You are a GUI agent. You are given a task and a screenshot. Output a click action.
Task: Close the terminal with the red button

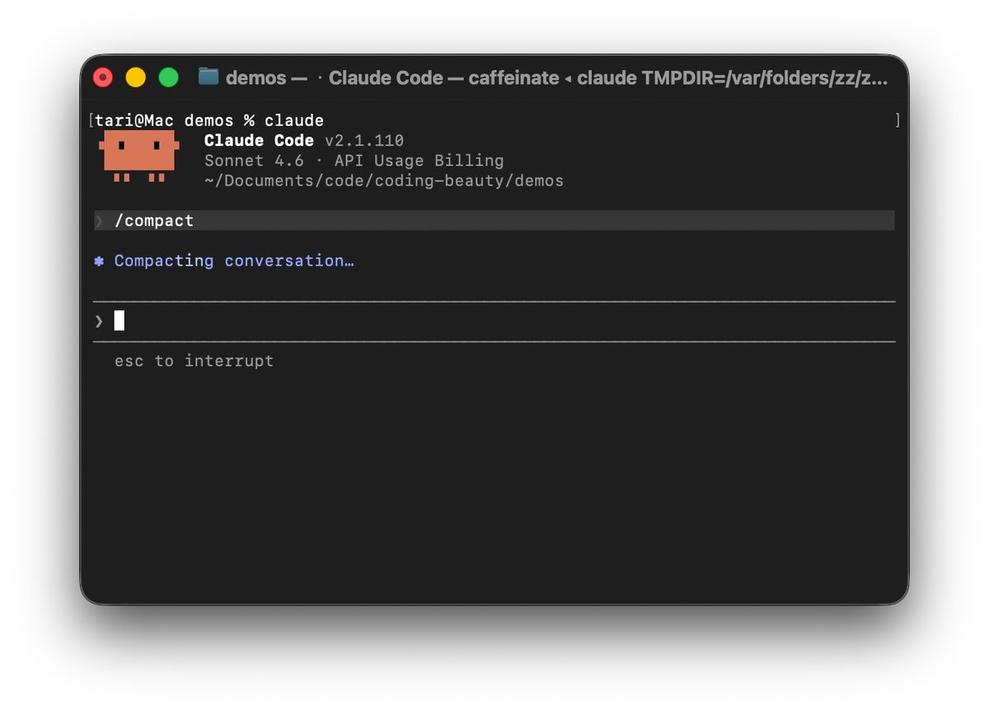pyautogui.click(x=103, y=78)
